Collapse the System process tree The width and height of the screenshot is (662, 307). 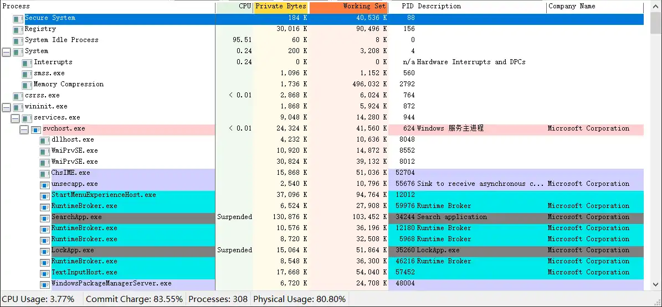point(6,51)
